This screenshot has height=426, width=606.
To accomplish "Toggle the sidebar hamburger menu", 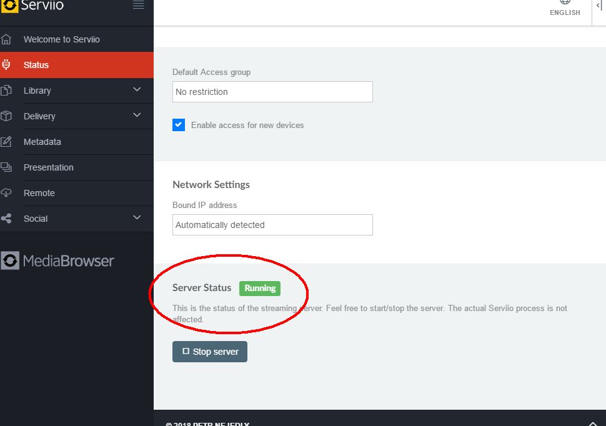I will point(138,4).
